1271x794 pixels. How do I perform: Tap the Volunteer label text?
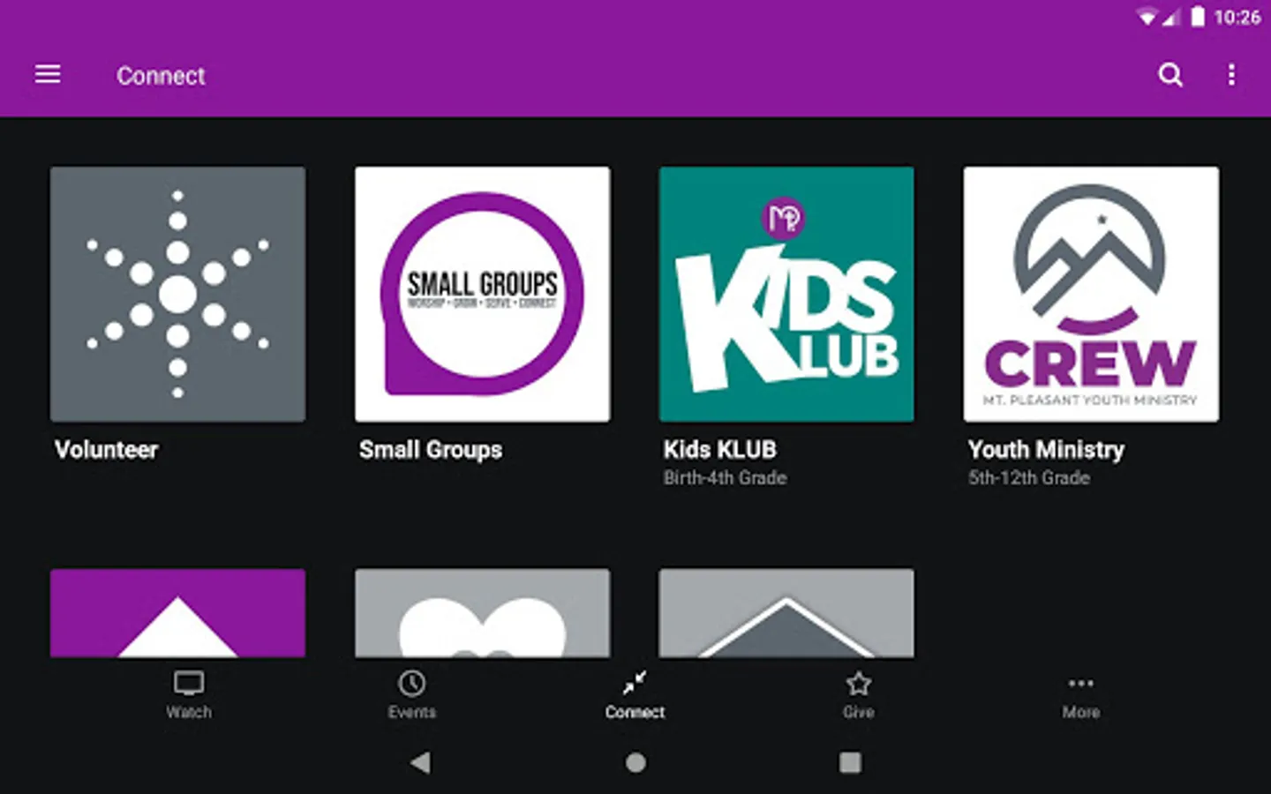coord(107,450)
